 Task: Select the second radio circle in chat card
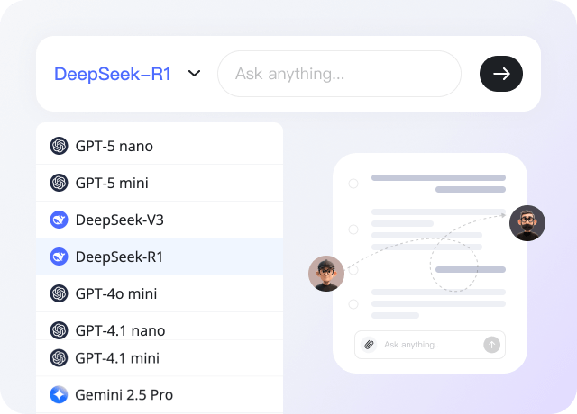pos(353,229)
